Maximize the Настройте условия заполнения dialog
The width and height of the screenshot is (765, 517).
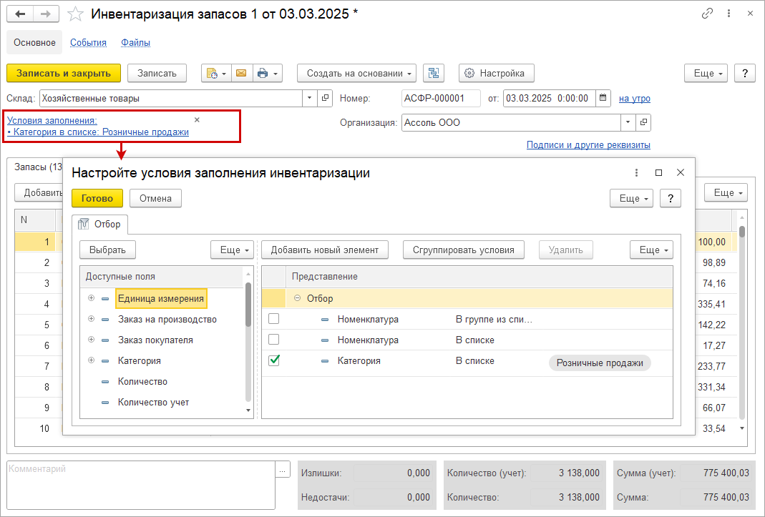[658, 172]
